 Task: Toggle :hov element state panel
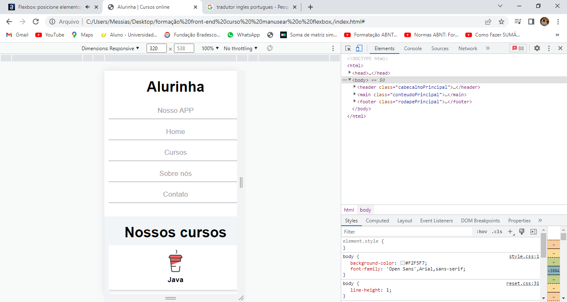(482, 231)
